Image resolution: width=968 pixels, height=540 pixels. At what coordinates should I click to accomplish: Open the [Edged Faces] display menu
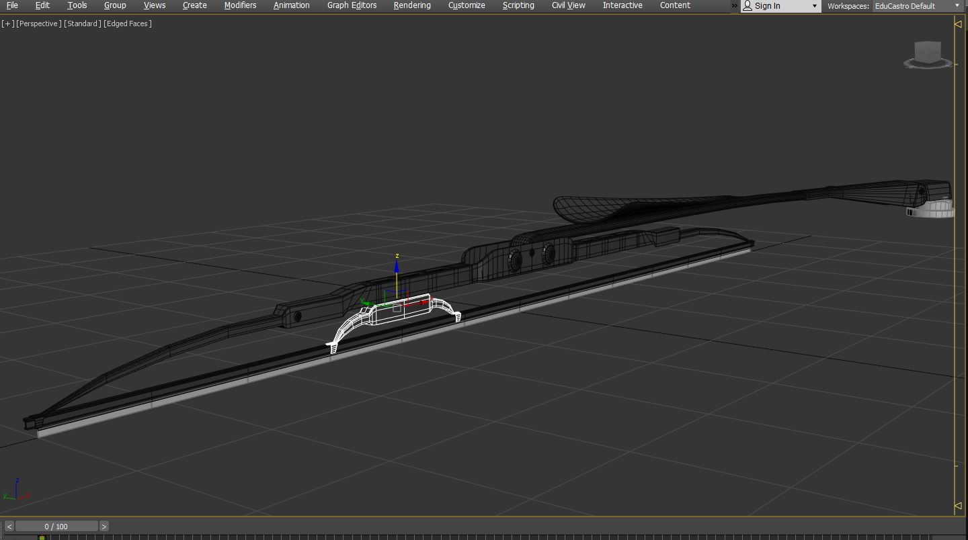[x=128, y=24]
